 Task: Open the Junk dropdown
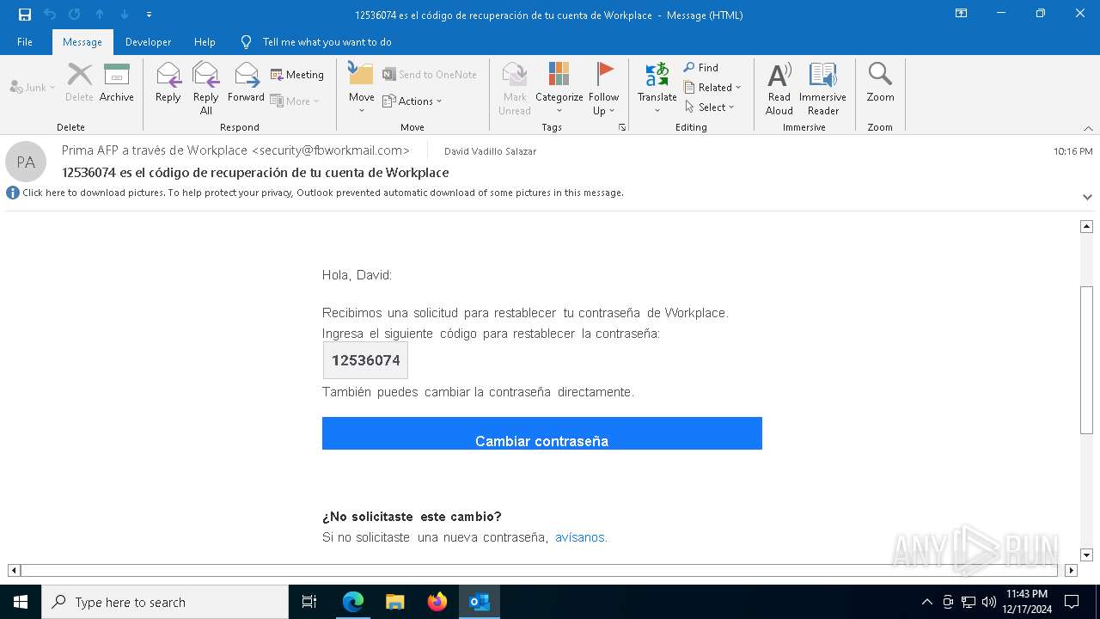[33, 87]
